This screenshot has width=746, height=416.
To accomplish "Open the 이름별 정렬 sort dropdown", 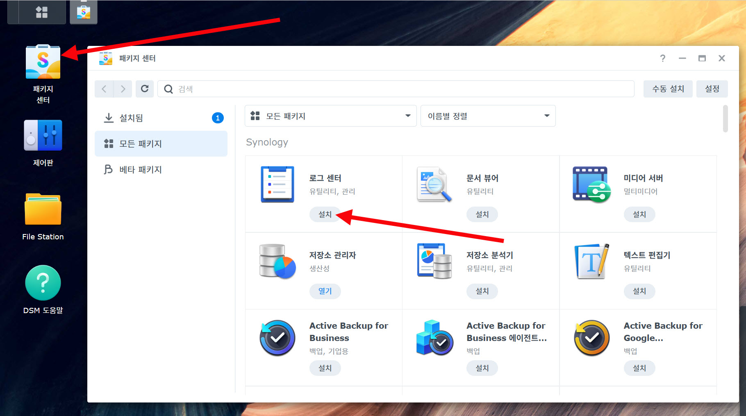I will [488, 116].
